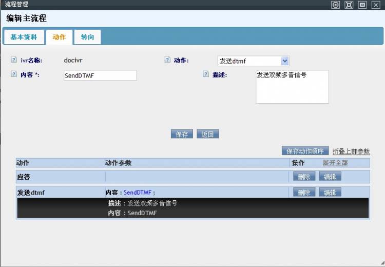Click the 内容 input field containing SendDTMF

click(100, 75)
